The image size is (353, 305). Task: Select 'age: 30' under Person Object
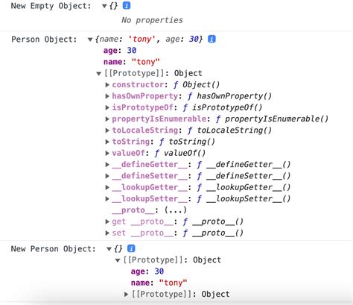(120, 51)
